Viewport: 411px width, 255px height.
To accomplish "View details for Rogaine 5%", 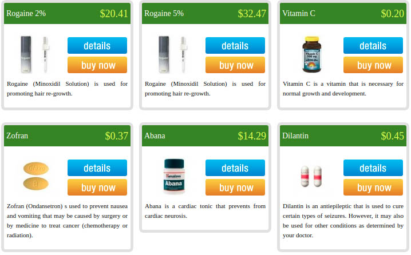I will click(235, 46).
